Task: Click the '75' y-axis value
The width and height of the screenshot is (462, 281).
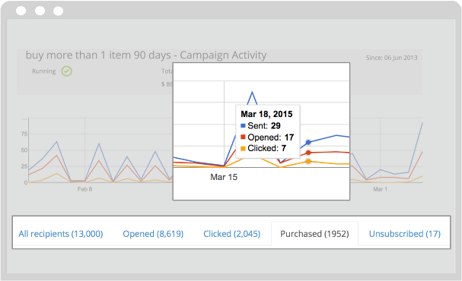Action: [x=24, y=134]
